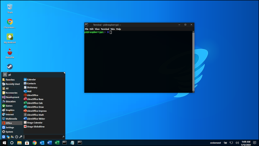Open the File menu in the Terminal
This screenshot has height=146, width=259.
tap(86, 29)
